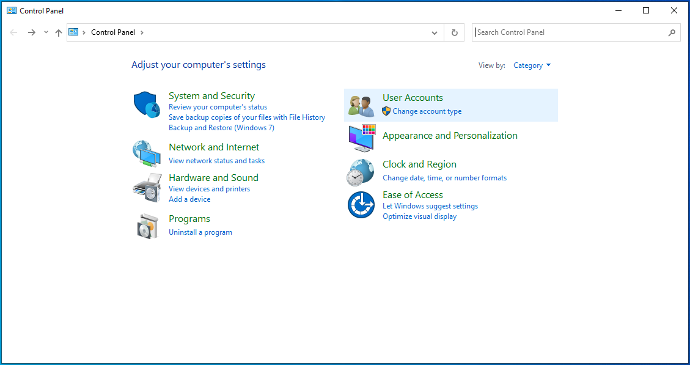Open the Programs disc box icon
The height and width of the screenshot is (365, 690).
point(147,226)
